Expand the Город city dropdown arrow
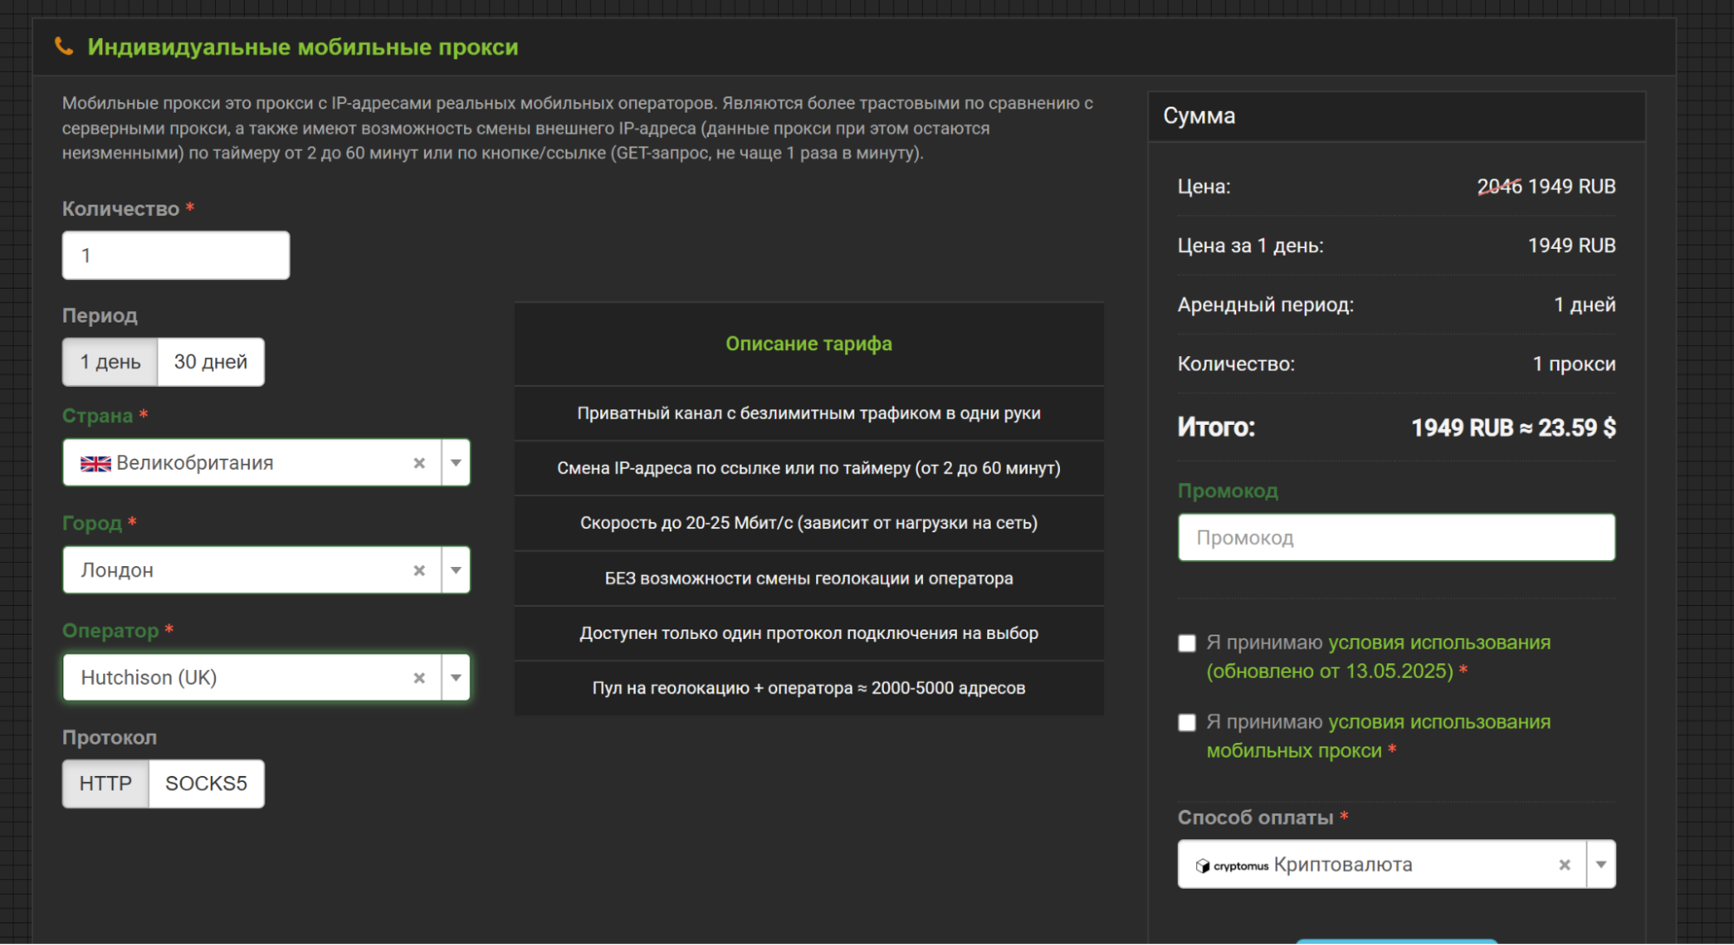 pos(455,570)
